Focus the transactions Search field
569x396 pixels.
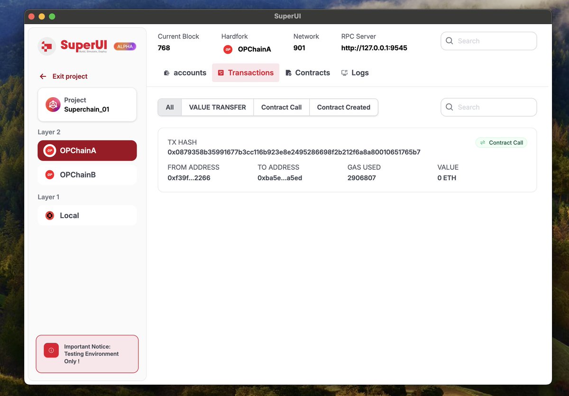(489, 107)
